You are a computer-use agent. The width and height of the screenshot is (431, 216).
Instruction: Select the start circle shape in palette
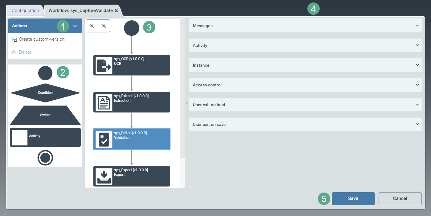[x=45, y=73]
